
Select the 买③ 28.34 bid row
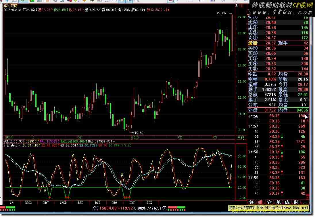(278, 58)
